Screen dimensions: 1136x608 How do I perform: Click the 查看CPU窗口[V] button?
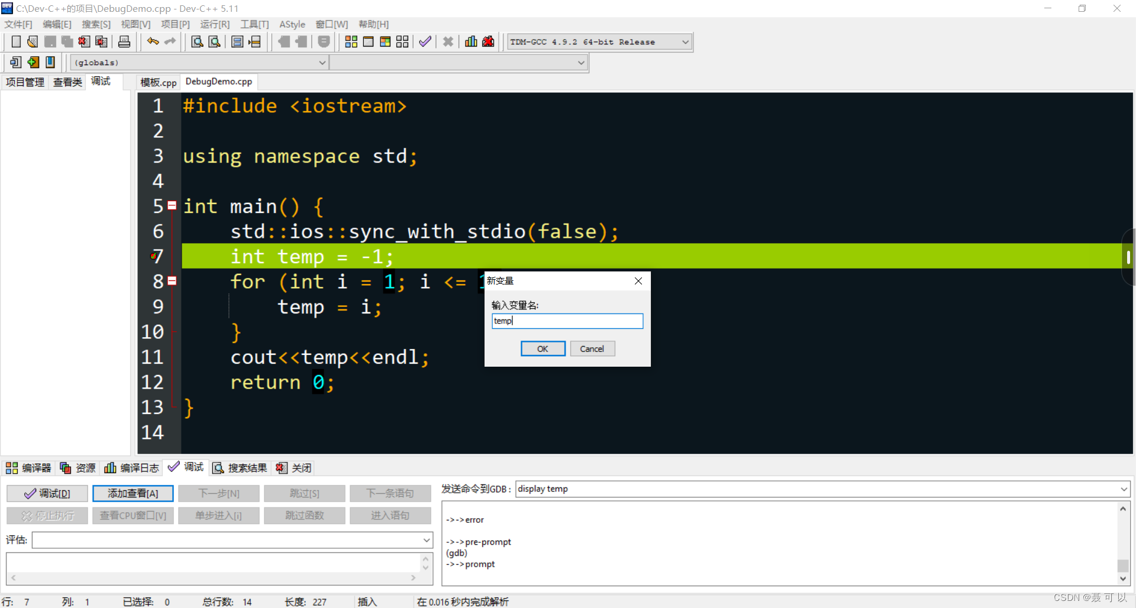click(x=133, y=516)
